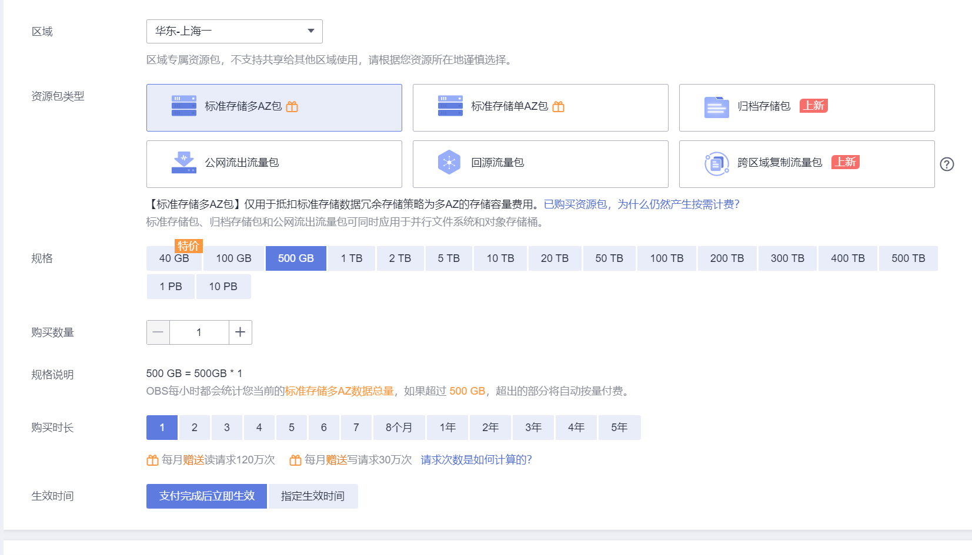The width and height of the screenshot is (972, 555).
Task: Select 1年 purchase duration
Action: click(447, 428)
